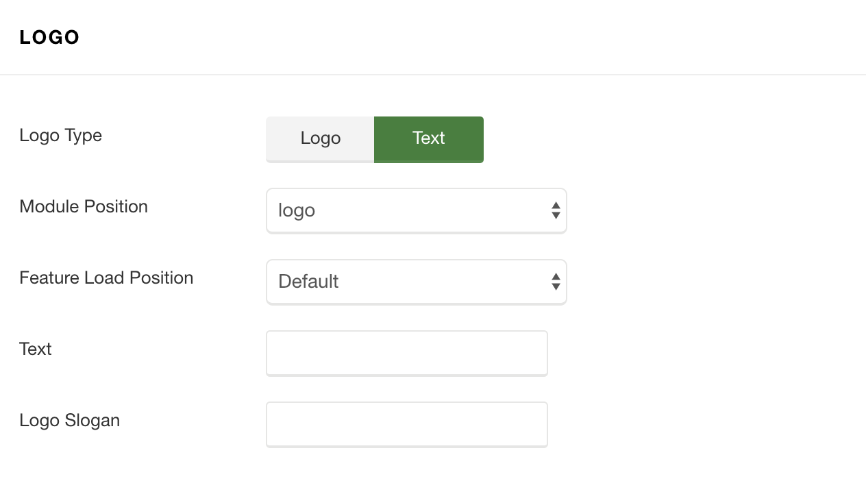
Task: Open the Feature Load Position dropdown
Action: tap(417, 282)
